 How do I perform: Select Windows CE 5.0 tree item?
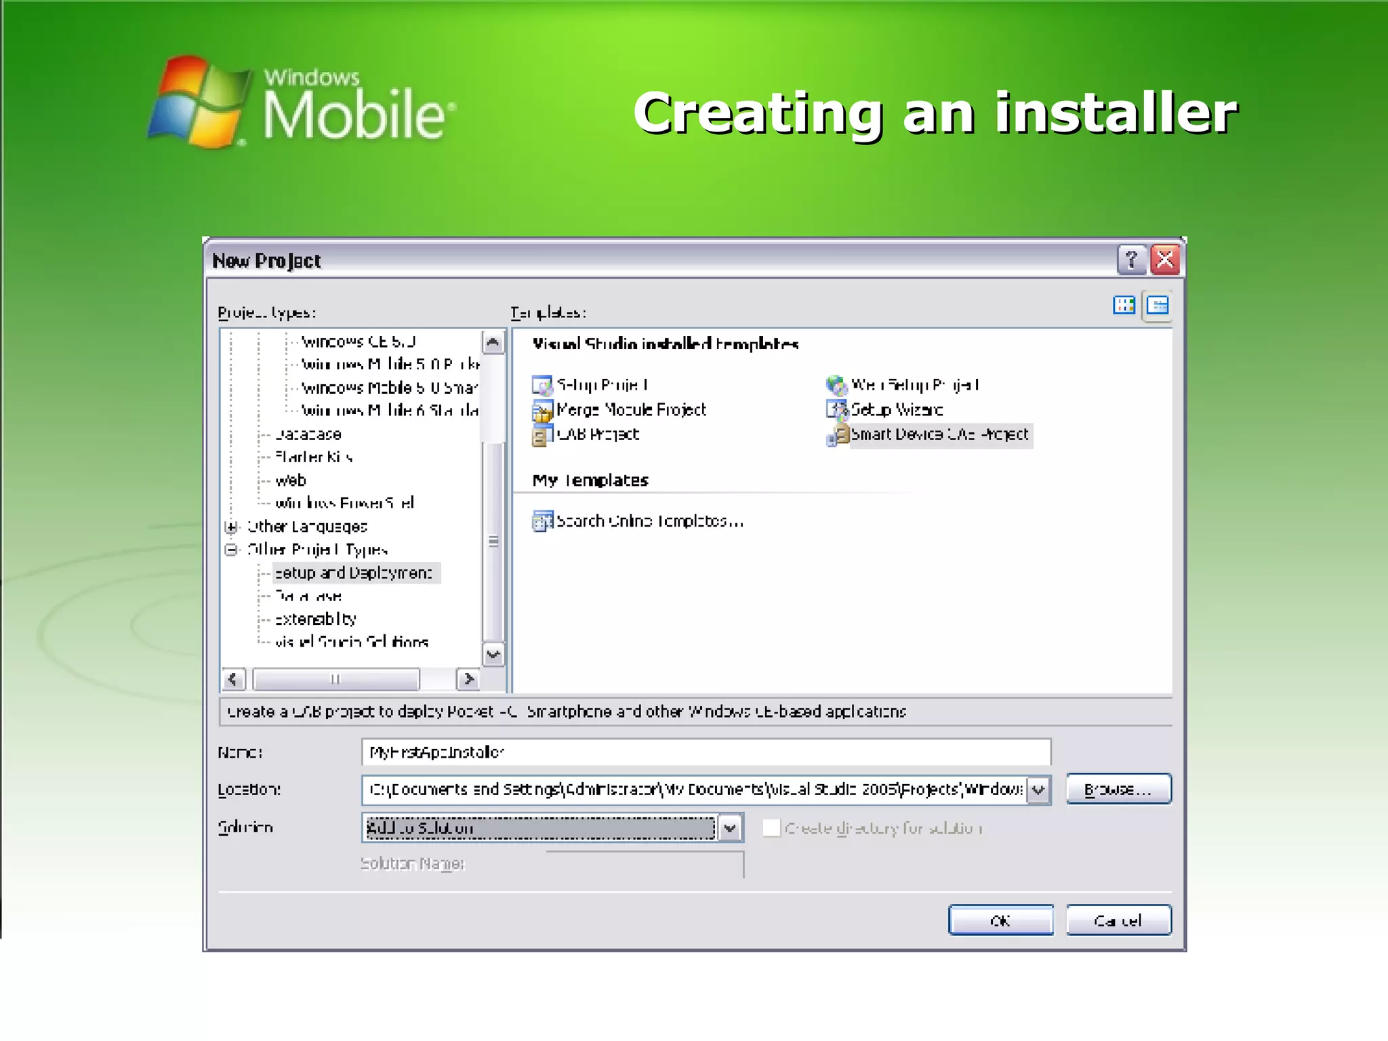[x=358, y=342]
